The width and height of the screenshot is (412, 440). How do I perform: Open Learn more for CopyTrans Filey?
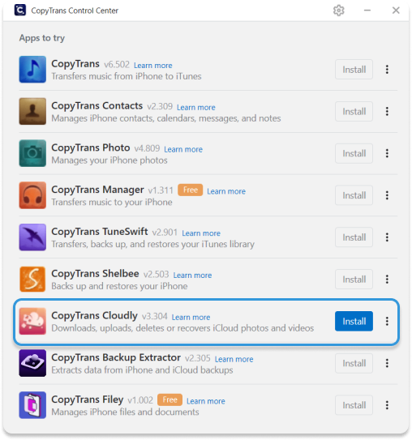[206, 401]
